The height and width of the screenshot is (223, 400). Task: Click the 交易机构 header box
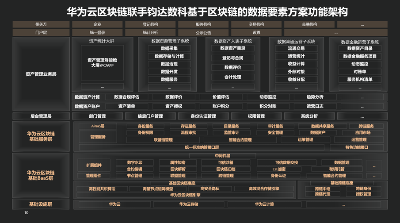click(256, 24)
